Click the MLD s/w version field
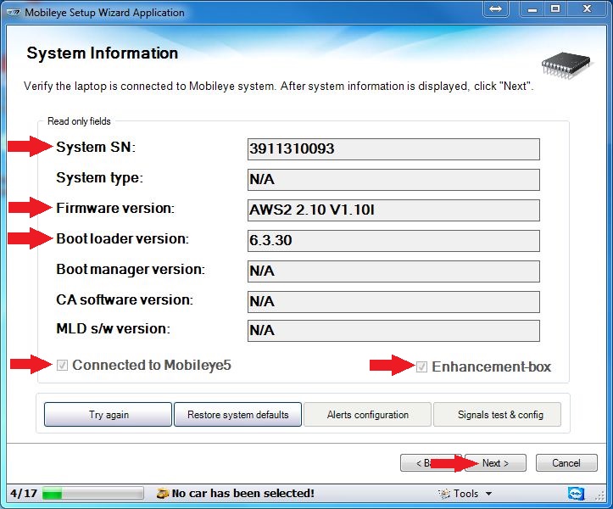This screenshot has width=613, height=509. coord(393,331)
